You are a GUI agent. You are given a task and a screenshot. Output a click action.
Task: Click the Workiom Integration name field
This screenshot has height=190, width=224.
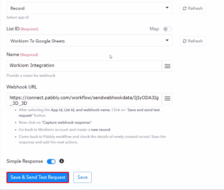click(84, 66)
